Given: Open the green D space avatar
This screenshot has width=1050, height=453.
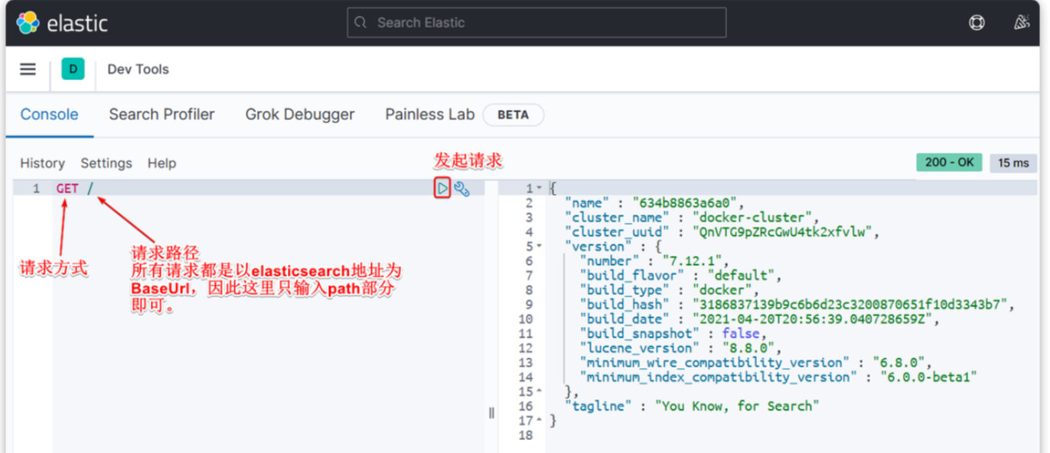Looking at the screenshot, I should point(73,70).
